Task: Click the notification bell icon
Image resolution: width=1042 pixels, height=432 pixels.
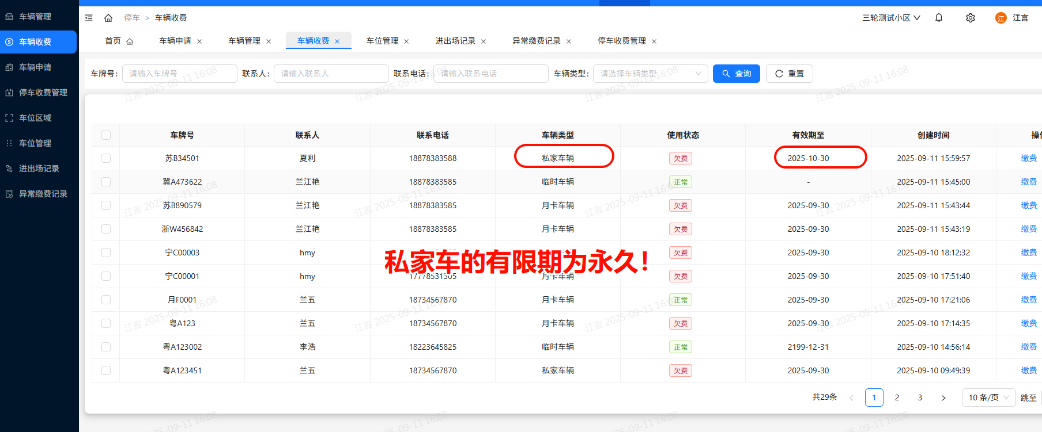Action: [x=939, y=18]
